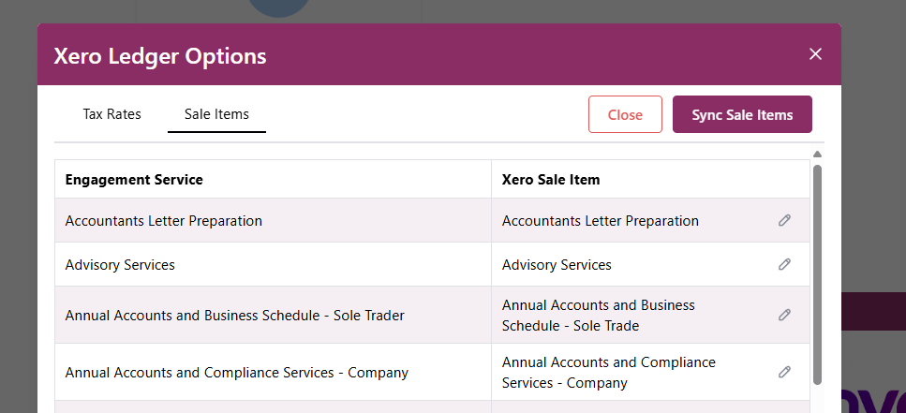Viewport: 906px width, 413px height.
Task: Select Accountants Letter Preparation engagement service cell
Action: (164, 221)
